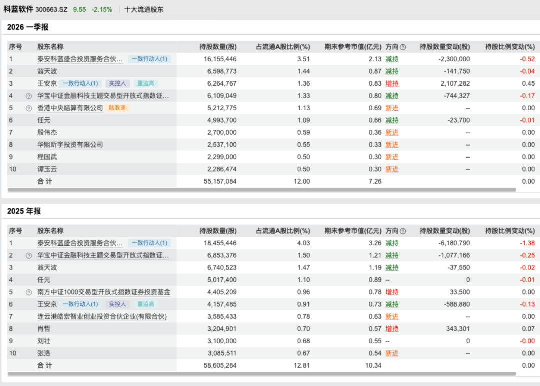This screenshot has height=386, width=540.
Task: Open 华宝中证金融科技主题 fund link in 2025 年报
Action: tap(103, 255)
